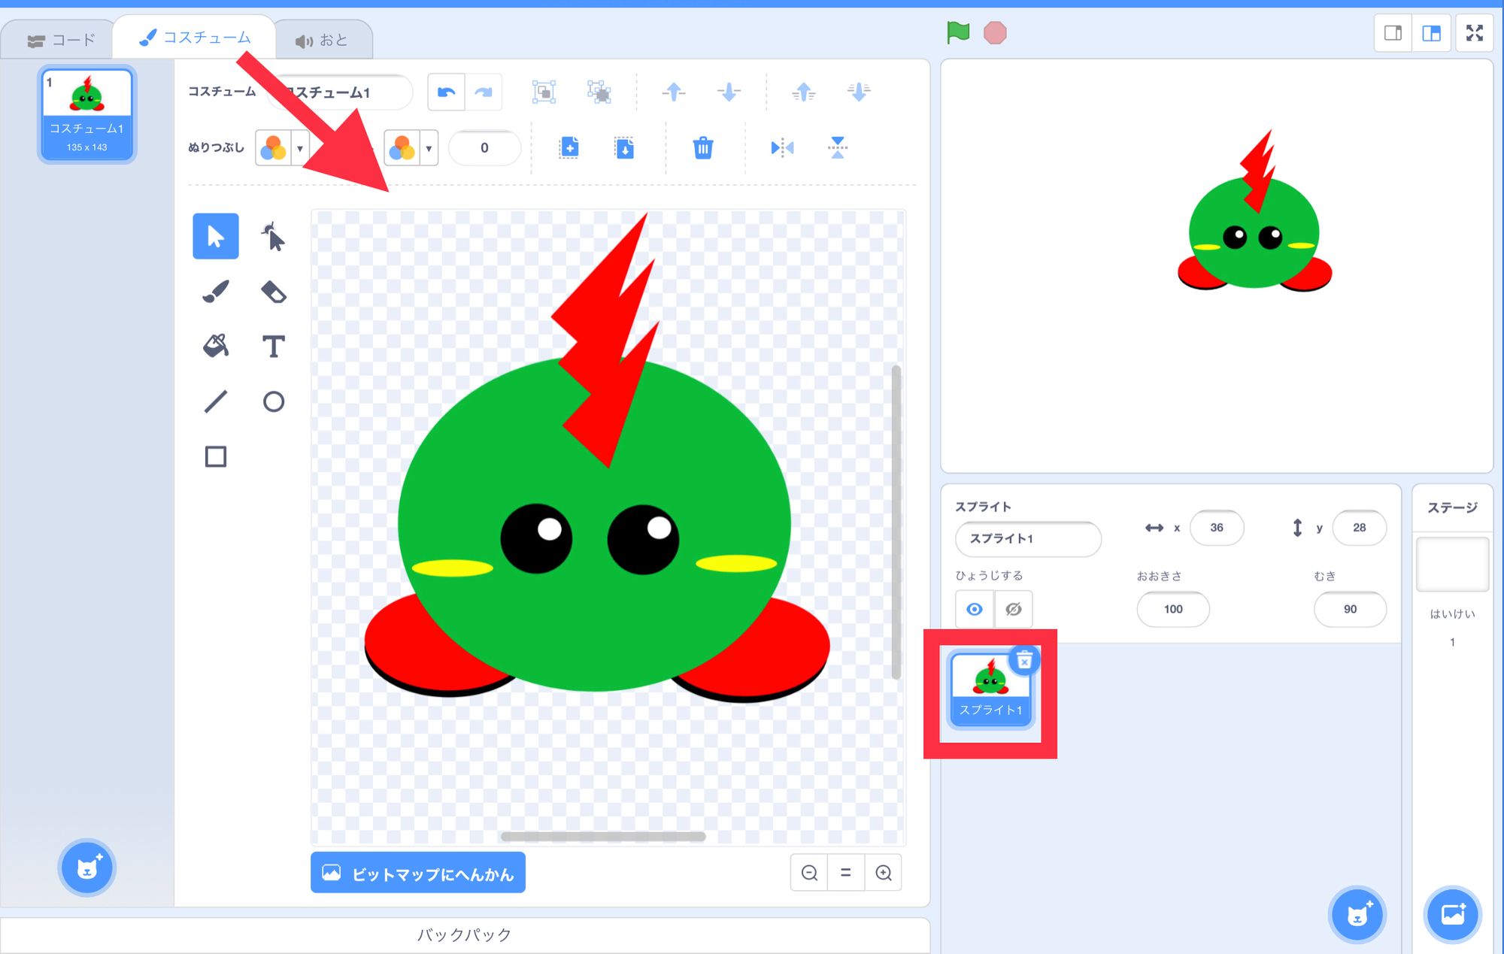
Task: Click the green flag to run
Action: coord(958,32)
